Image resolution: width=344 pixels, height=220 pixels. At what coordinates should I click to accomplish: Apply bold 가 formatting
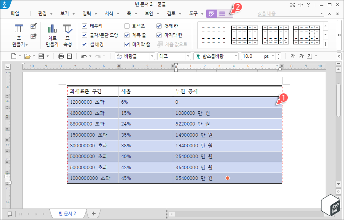(x=293, y=56)
